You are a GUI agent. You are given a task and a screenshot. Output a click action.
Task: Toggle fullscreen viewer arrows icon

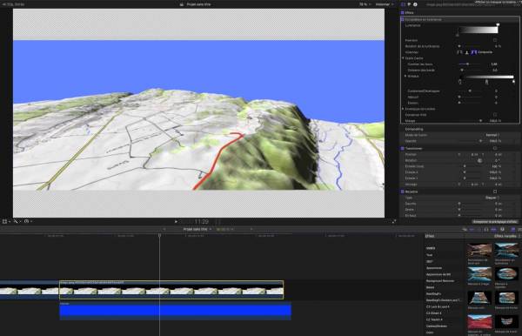click(394, 221)
